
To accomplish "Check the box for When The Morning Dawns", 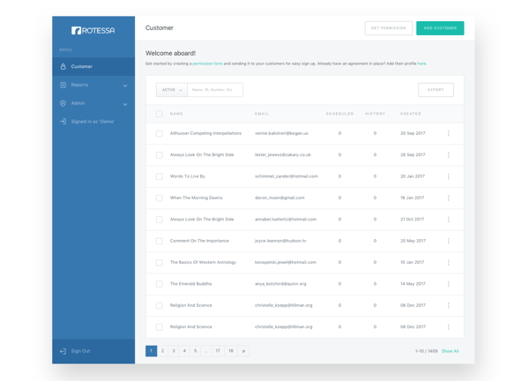I will pyautogui.click(x=160, y=198).
